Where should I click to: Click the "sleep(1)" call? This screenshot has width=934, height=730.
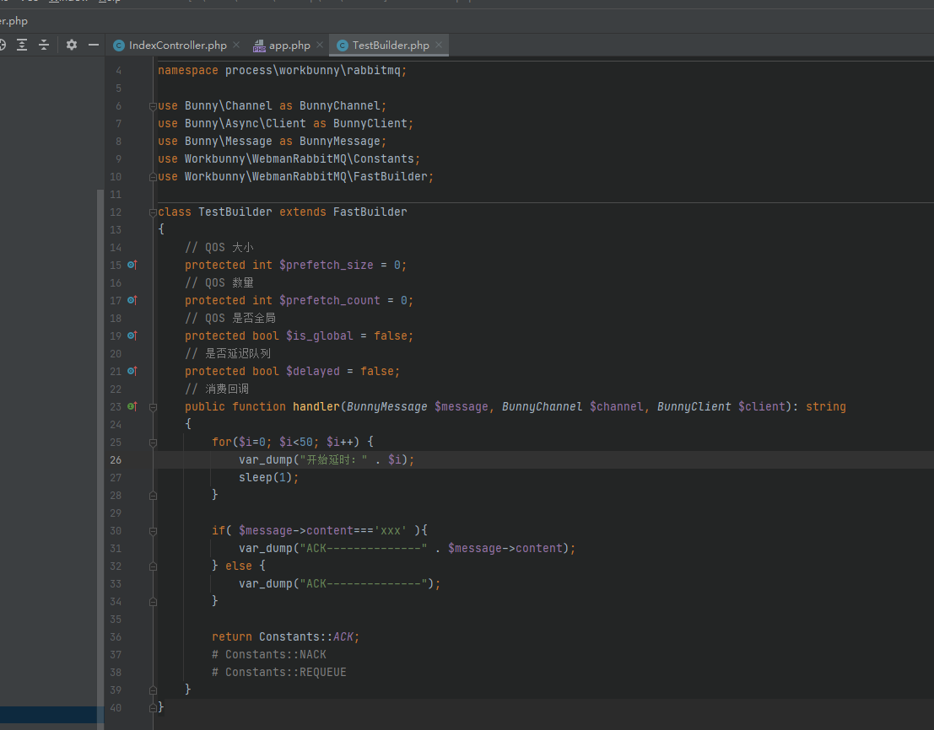(266, 477)
